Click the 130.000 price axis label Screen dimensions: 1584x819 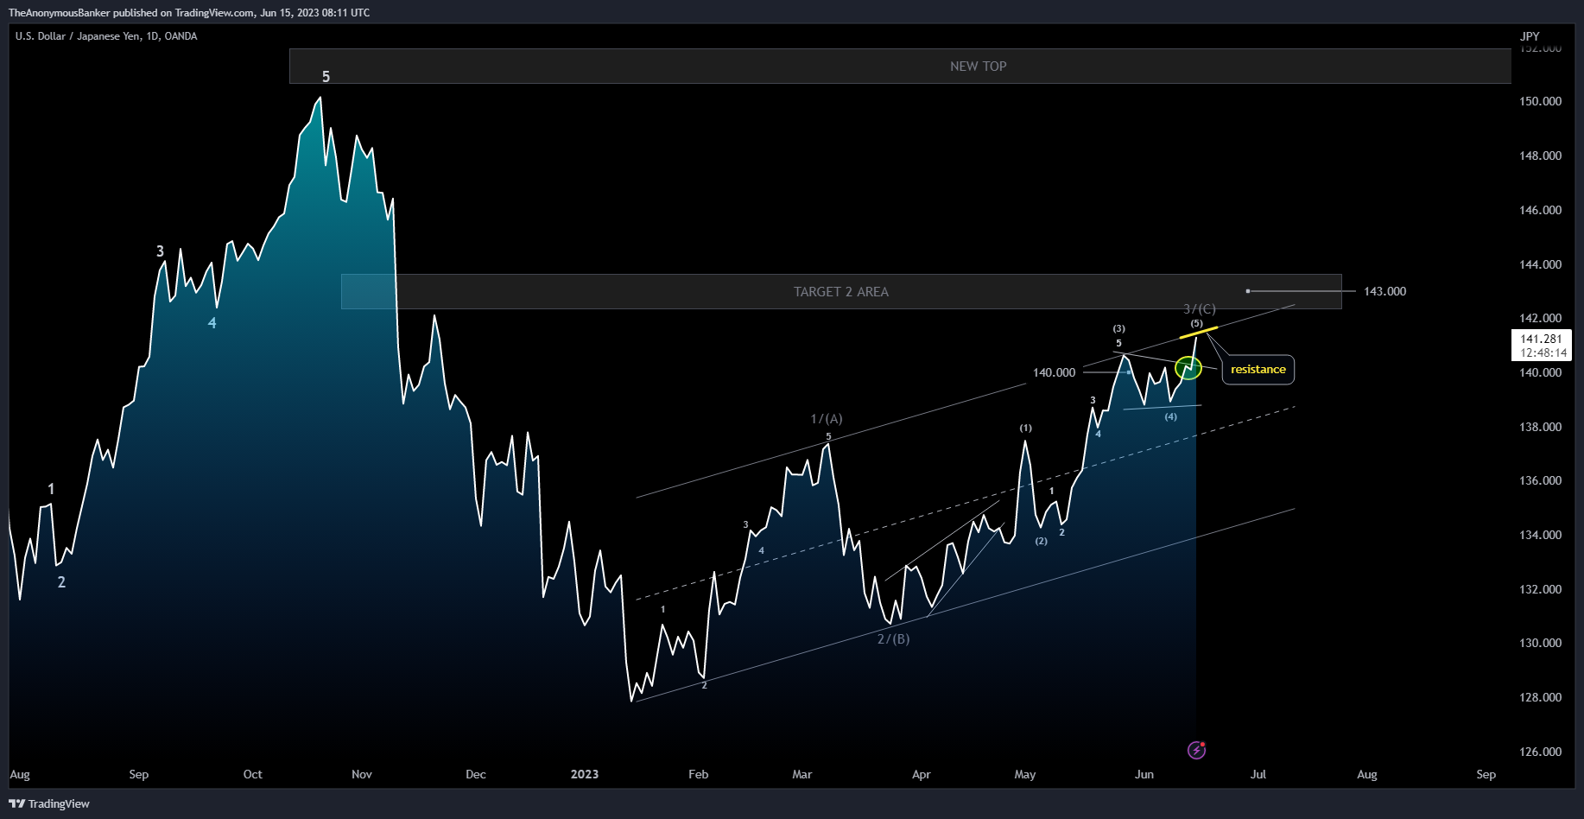[1540, 643]
